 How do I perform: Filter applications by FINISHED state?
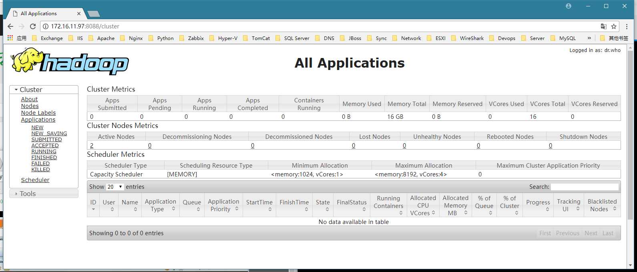pyautogui.click(x=44, y=158)
